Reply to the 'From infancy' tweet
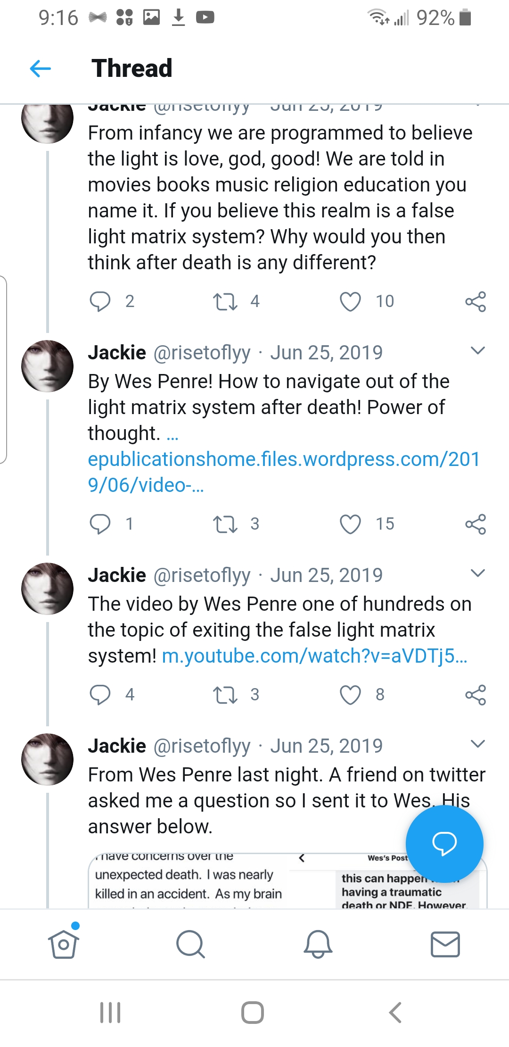 pyautogui.click(x=100, y=301)
